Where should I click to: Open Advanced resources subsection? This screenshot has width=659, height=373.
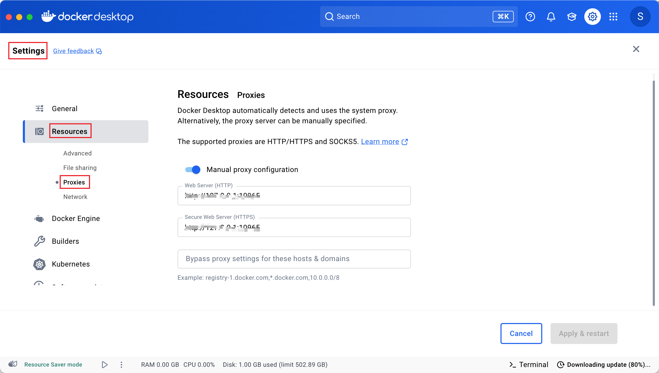78,153
